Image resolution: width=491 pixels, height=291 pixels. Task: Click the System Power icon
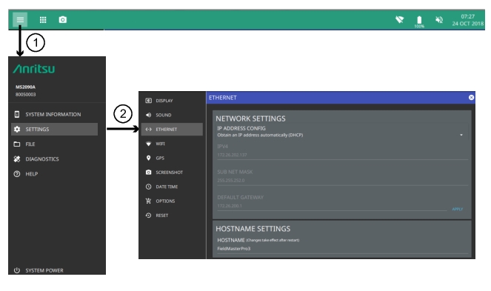pyautogui.click(x=17, y=270)
